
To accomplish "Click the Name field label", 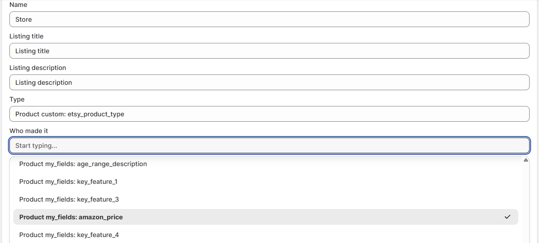I will [x=18, y=4].
